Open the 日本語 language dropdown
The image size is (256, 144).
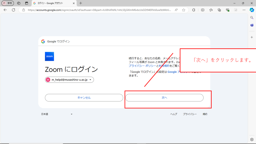tap(57, 114)
